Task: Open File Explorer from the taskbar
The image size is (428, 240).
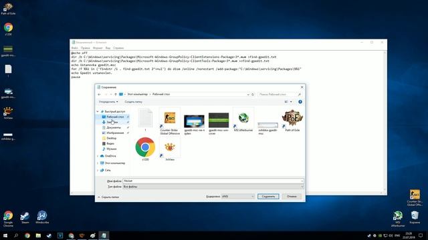Action: point(38,235)
